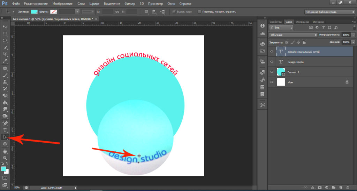Click the Zoom magnifier tool
Viewport: 357px width, 191px height.
[5, 158]
